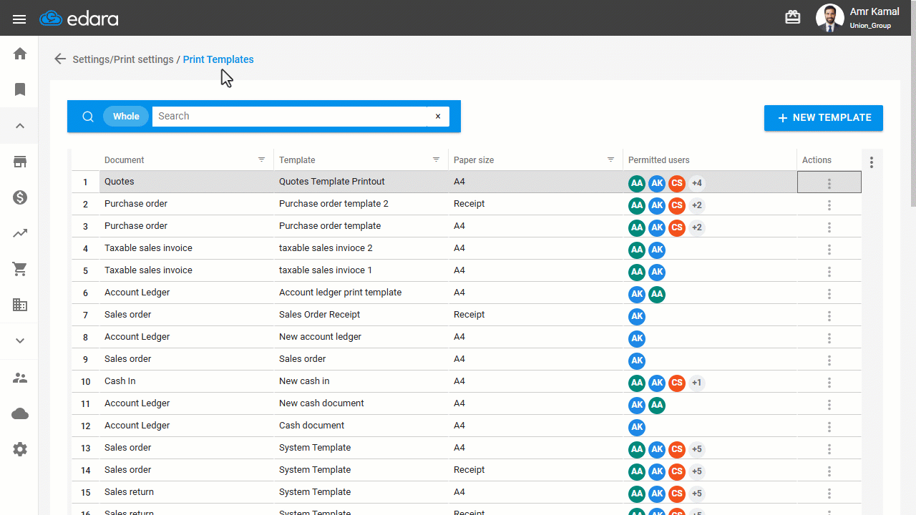Go back using the breadcrumb arrow
This screenshot has width=916, height=515.
click(60, 59)
